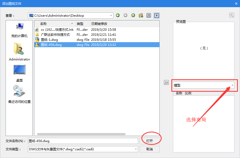Go to 桌面 in sidebar
The width and height of the screenshot is (240, 158).
[x=19, y=73]
